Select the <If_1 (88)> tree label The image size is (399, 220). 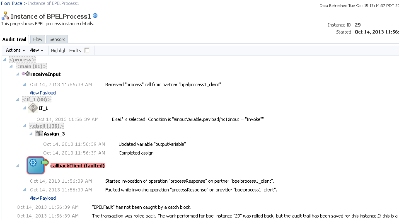37,99
